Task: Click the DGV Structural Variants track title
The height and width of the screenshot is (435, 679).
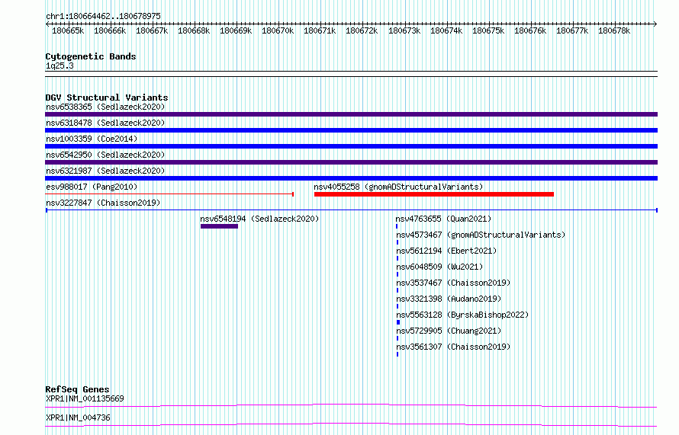Action: (107, 98)
